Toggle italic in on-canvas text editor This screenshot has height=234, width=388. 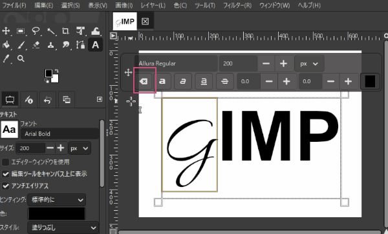183,81
